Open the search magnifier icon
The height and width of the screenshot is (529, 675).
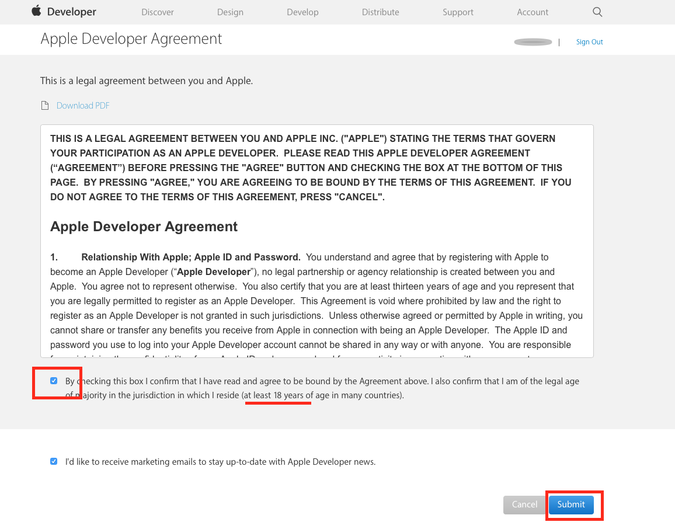pyautogui.click(x=597, y=12)
